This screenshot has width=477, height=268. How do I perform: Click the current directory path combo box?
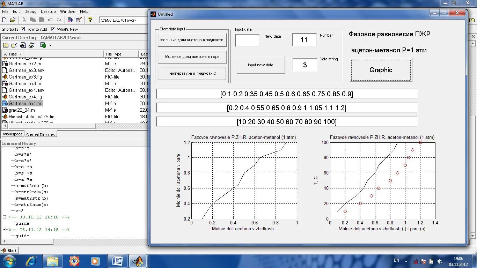pos(123,20)
